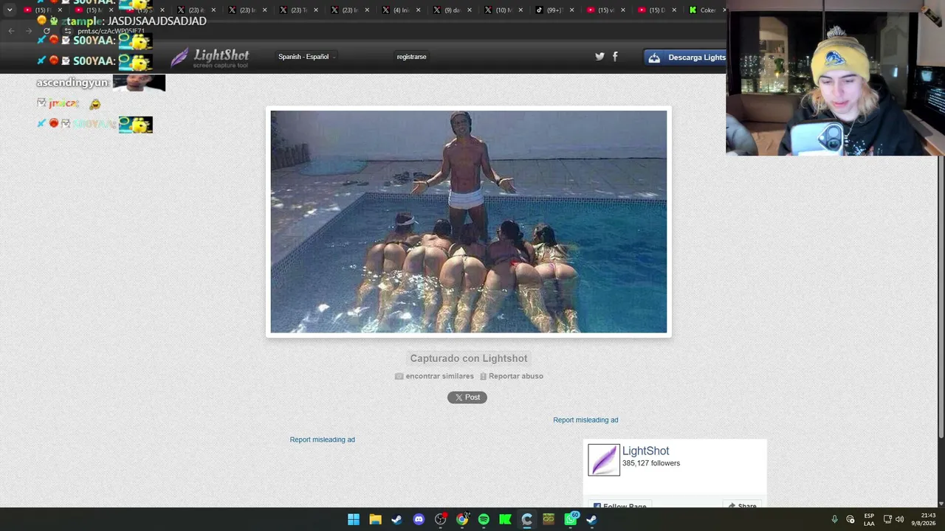Open OBS Studio from the taskbar
Image resolution: width=945 pixels, height=531 pixels.
pos(441,519)
